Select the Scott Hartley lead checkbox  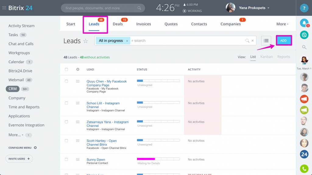coord(66,141)
